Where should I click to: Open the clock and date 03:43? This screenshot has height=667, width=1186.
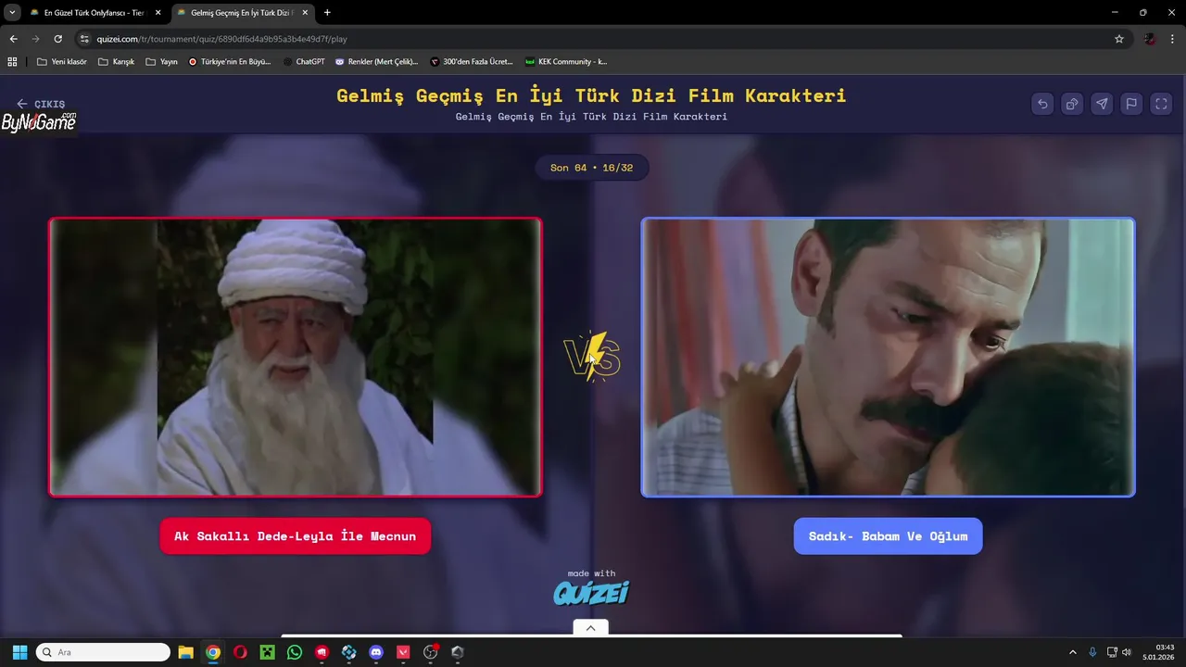pos(1160,652)
